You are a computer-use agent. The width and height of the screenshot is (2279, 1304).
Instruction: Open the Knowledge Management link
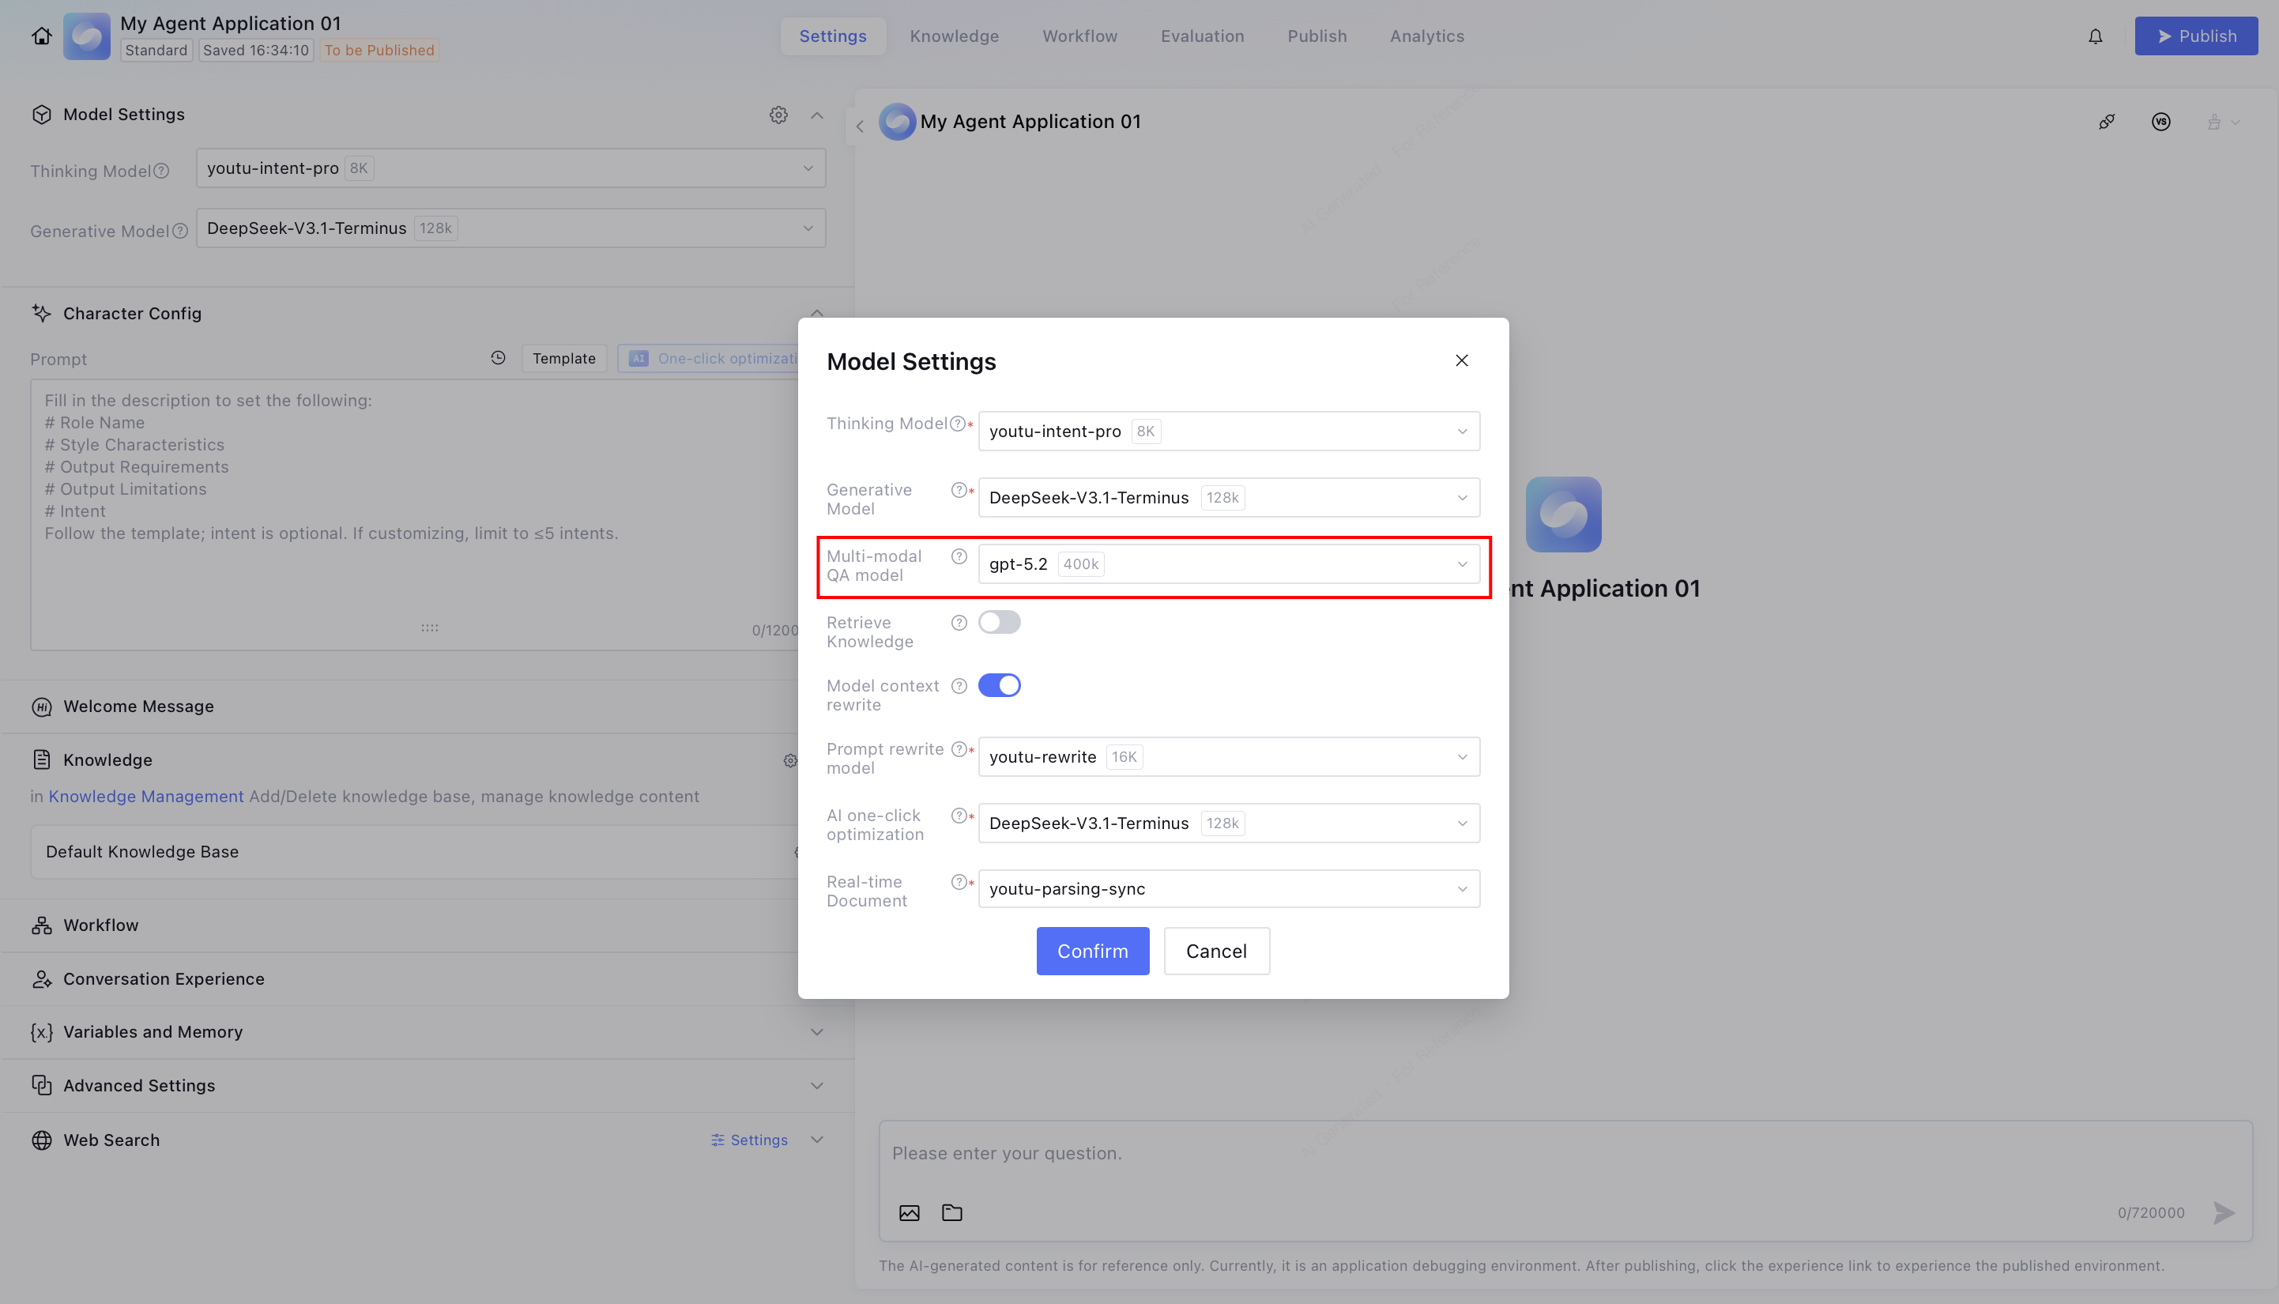[x=146, y=796]
